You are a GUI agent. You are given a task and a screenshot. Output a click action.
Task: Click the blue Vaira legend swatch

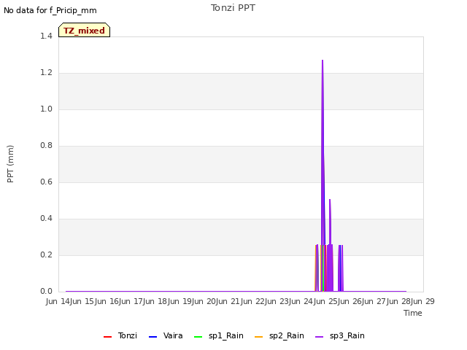click(153, 337)
